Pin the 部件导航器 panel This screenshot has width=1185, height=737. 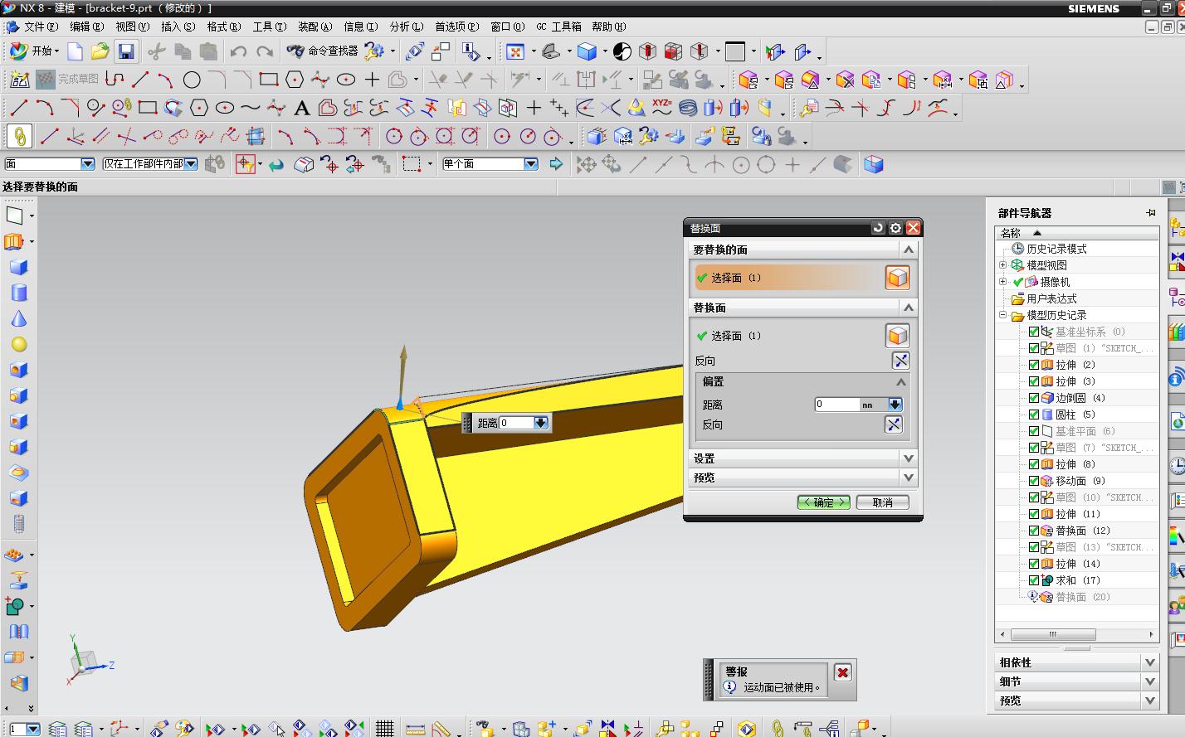[1151, 213]
